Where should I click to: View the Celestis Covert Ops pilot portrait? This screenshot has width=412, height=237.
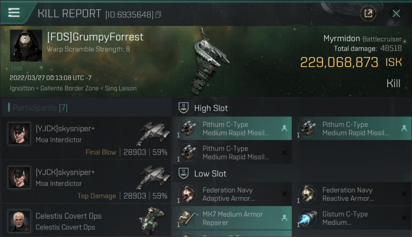point(19,221)
